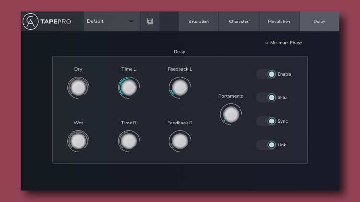Switch to the Modulation tab
The width and height of the screenshot is (360, 202).
click(279, 21)
